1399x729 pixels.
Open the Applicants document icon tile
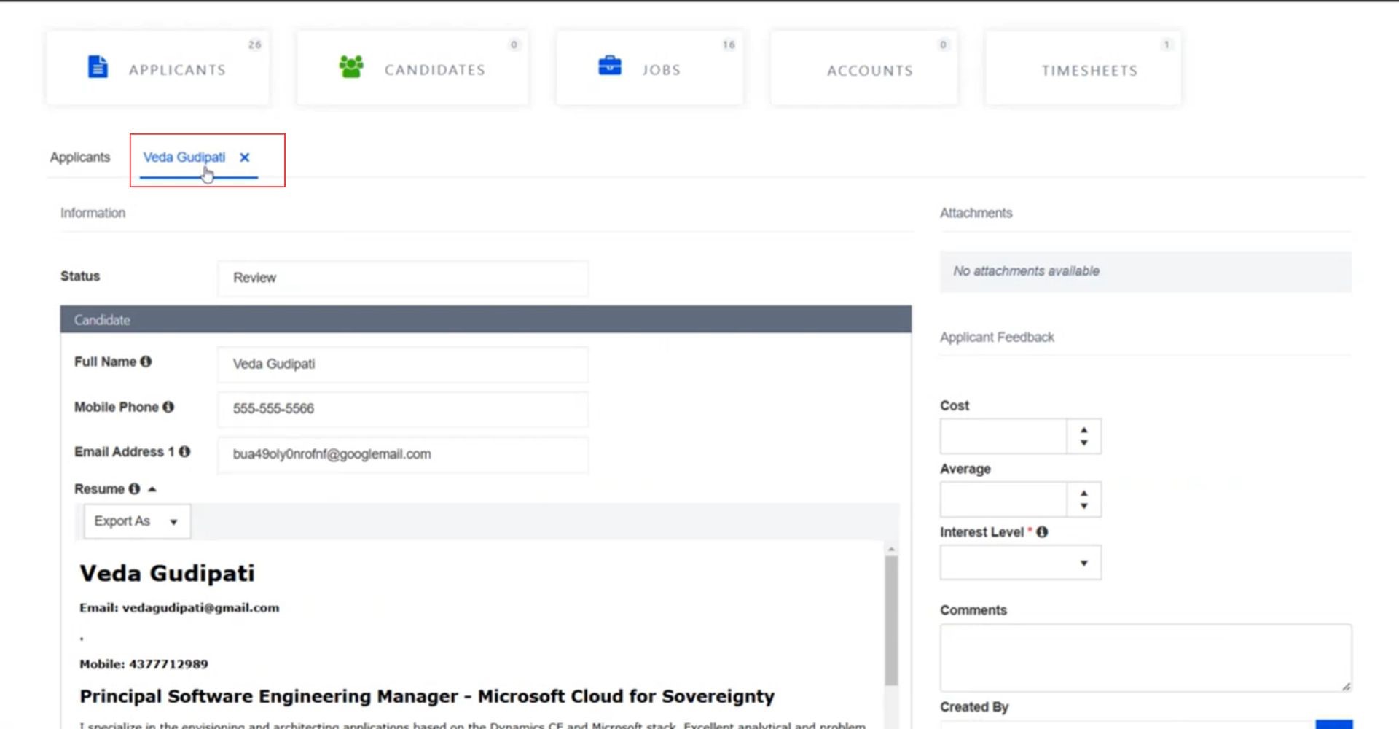[98, 67]
